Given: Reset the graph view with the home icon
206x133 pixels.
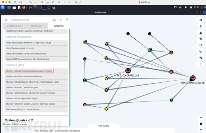Looking at the screenshot, I should point(201,123).
